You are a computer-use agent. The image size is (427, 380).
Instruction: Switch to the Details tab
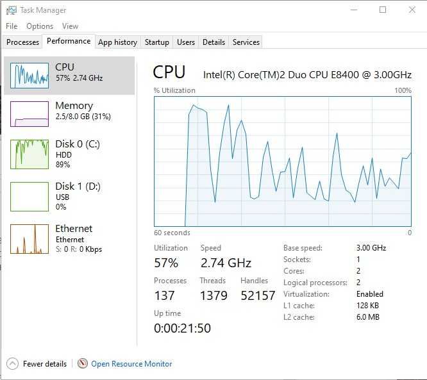213,42
